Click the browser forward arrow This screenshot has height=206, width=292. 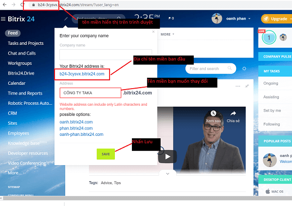pos(14,5)
